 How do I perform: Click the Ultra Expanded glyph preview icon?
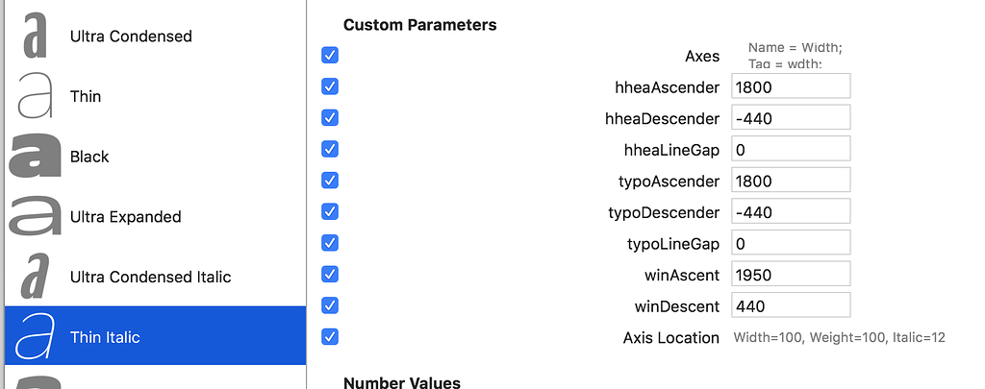36,217
